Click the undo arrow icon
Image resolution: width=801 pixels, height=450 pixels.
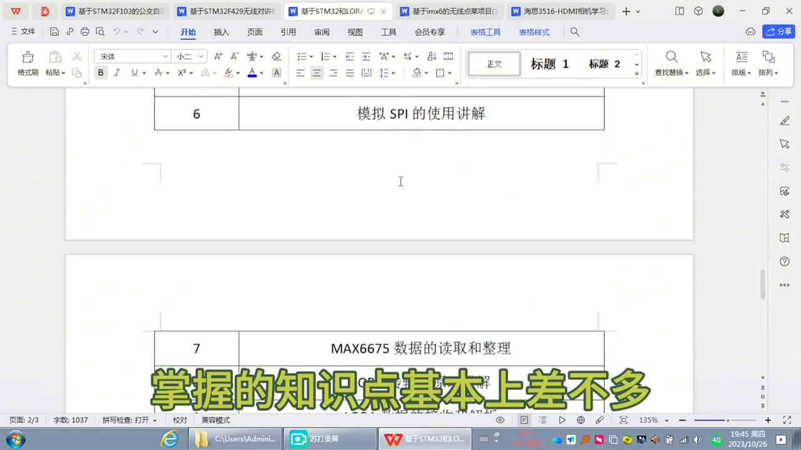click(x=116, y=32)
